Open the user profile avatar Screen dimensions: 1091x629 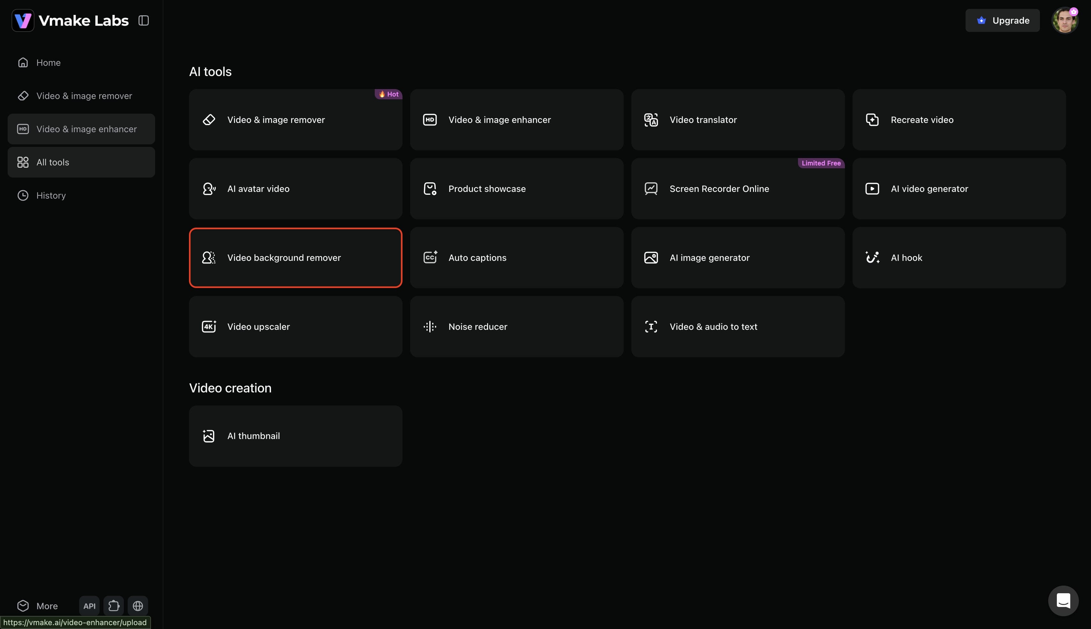pos(1065,20)
